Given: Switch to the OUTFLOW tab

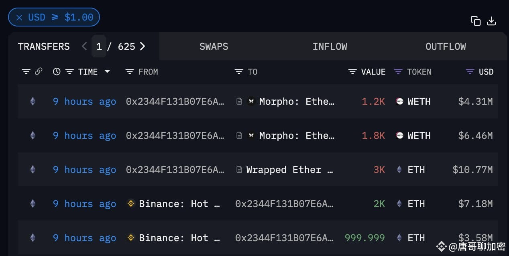Looking at the screenshot, I should [446, 46].
